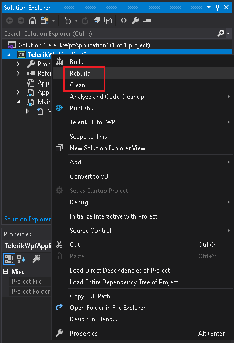
Task: Click the New Solution Explorer View icon
Action: [59, 148]
